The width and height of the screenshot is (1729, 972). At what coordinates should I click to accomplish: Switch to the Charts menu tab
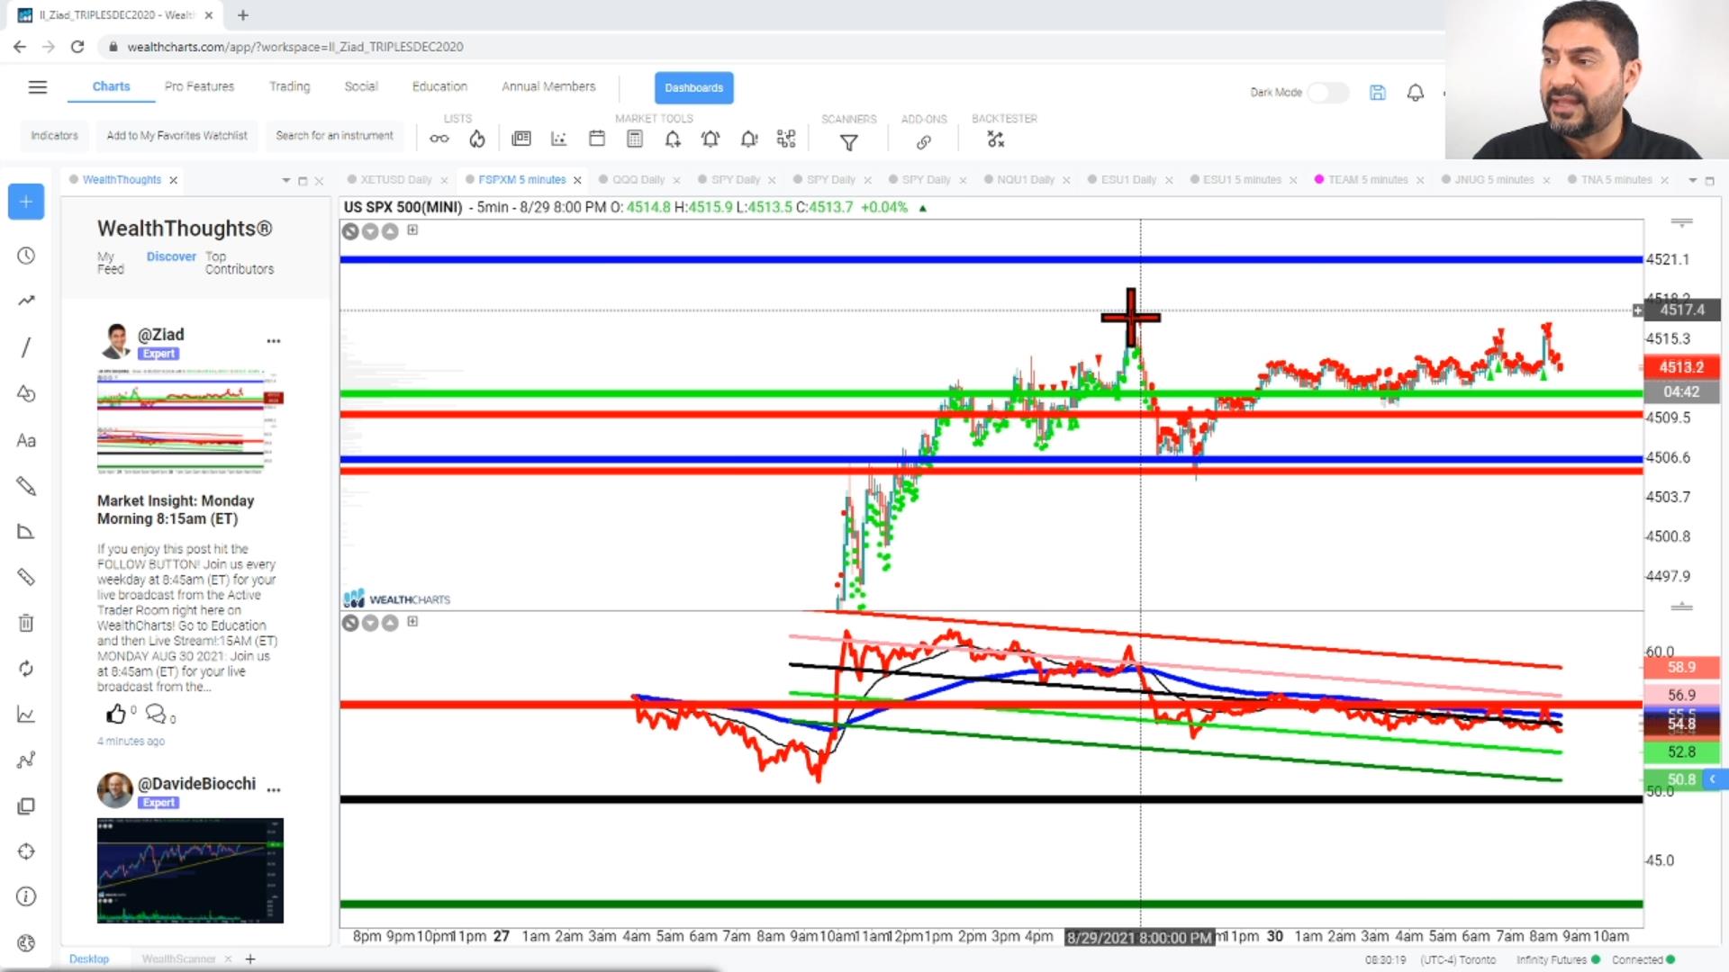111,86
